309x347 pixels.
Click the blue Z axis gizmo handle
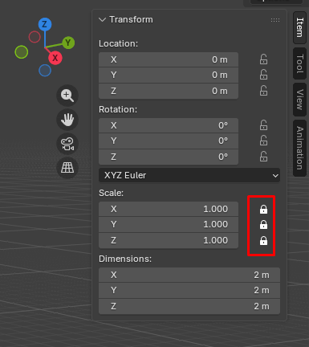point(45,24)
